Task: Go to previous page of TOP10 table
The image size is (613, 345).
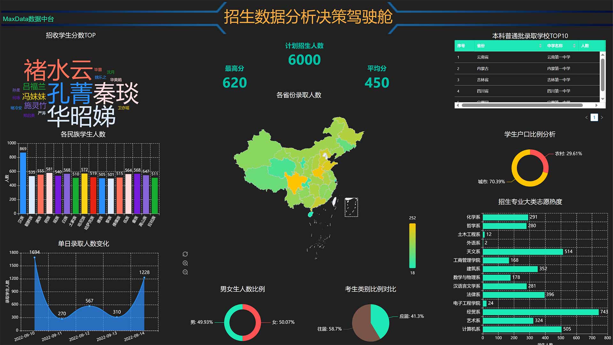Action: pos(587,118)
